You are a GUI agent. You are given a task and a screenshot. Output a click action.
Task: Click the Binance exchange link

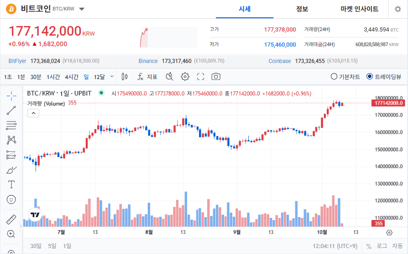(148, 61)
